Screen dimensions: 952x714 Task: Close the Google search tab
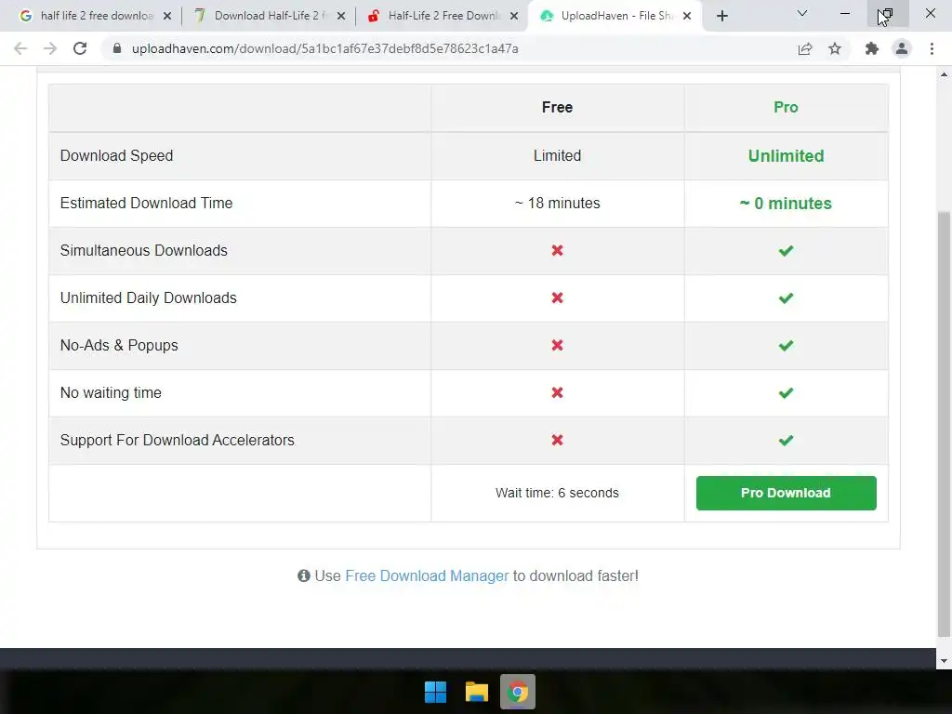point(167,17)
